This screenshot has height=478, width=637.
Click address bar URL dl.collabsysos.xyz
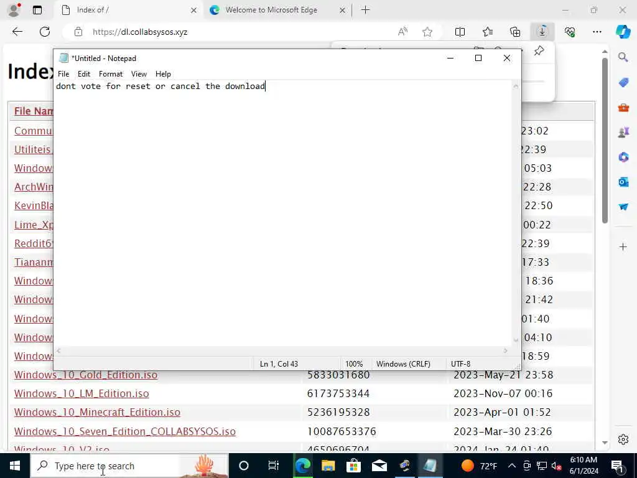coord(140,32)
